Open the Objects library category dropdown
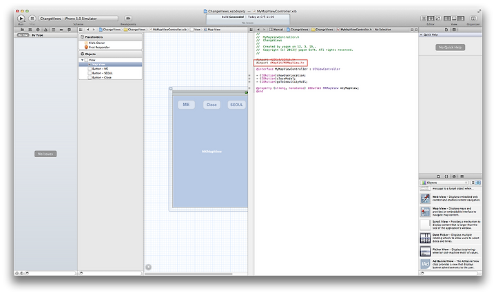Viewport: 496px width, 295px height. (444, 183)
